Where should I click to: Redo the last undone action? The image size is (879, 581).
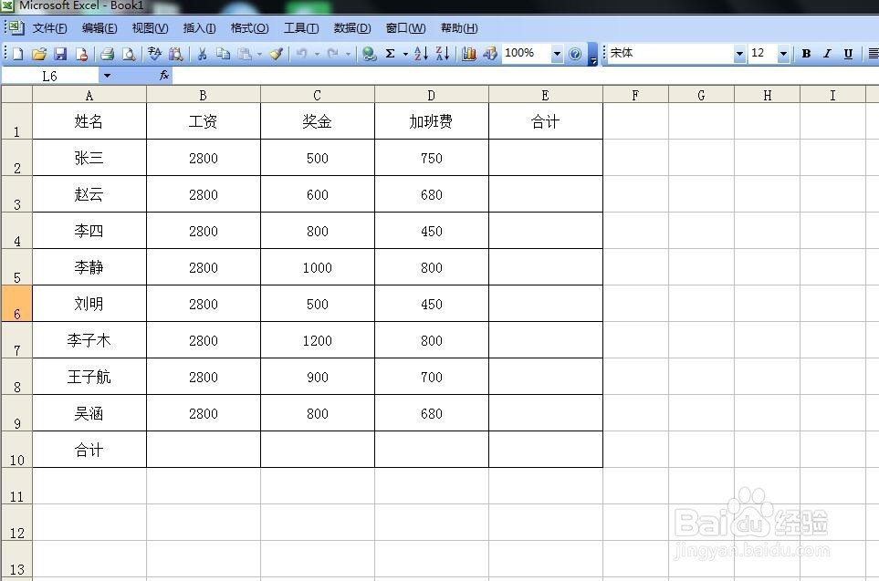click(x=333, y=54)
